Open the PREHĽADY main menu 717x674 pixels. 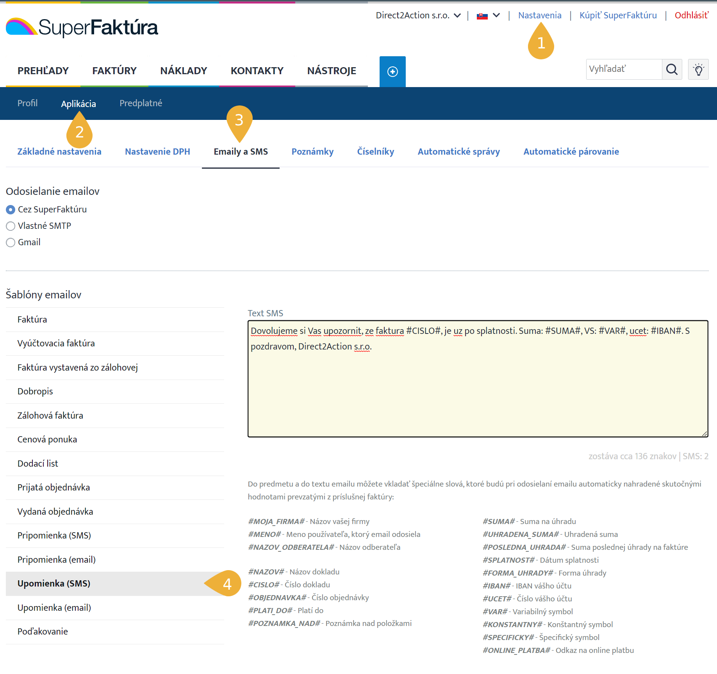click(43, 71)
